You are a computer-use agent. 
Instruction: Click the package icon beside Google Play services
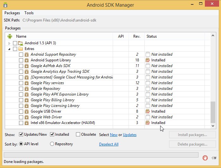27,83
